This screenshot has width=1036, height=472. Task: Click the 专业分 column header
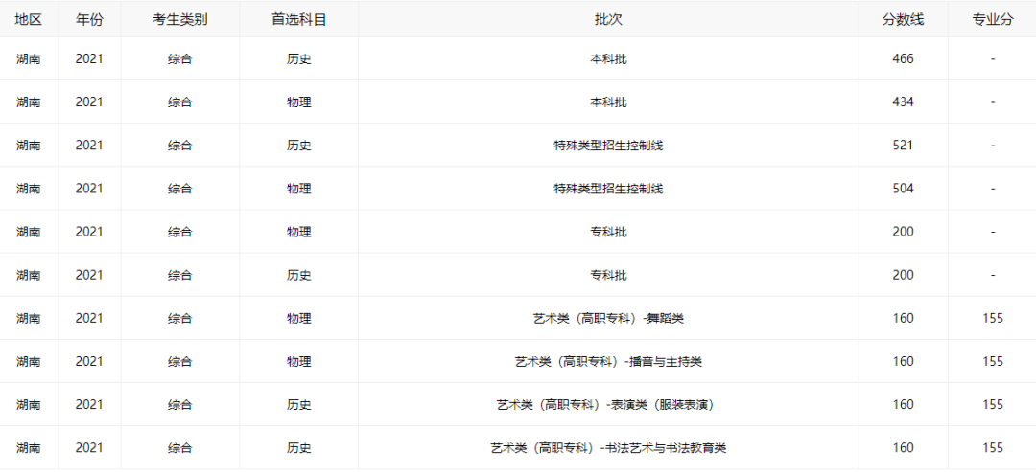992,19
